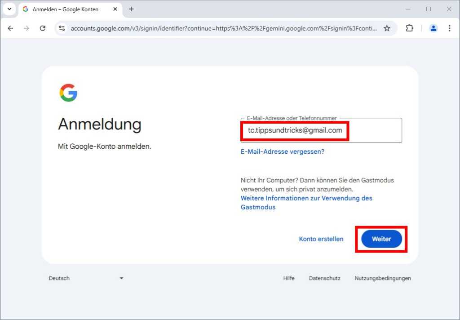460x320 pixels.
Task: Click the bookmark star icon
Action: click(x=387, y=28)
